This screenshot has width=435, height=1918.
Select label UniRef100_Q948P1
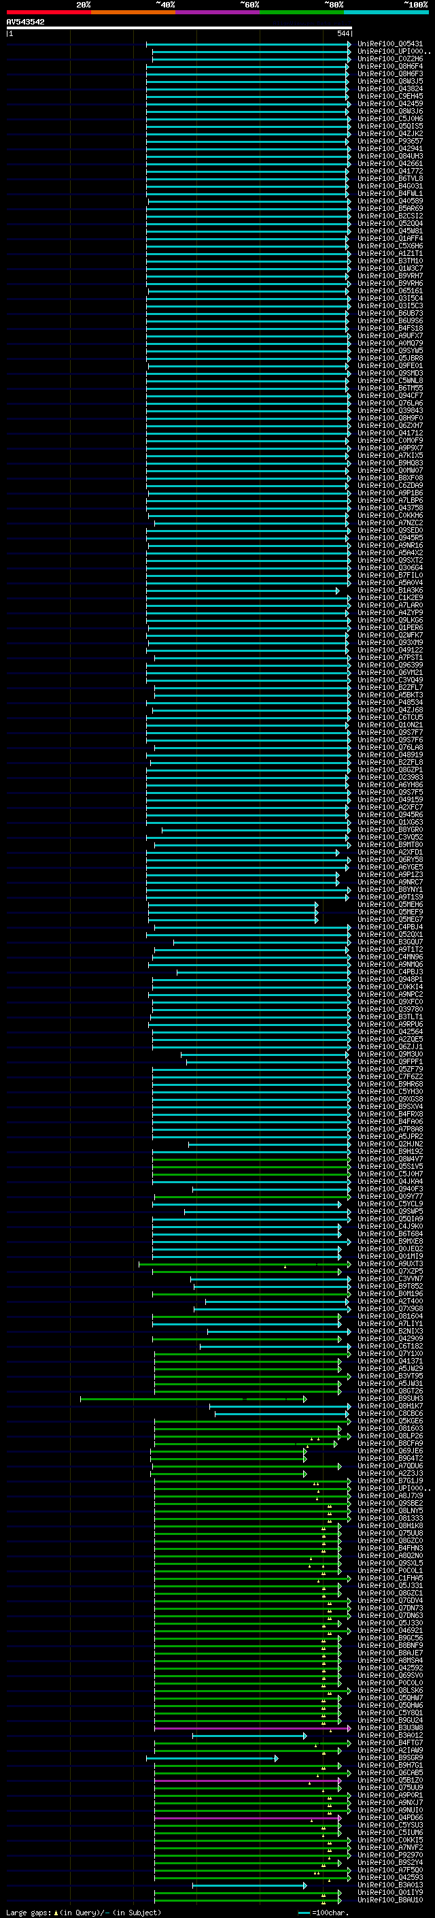(389, 979)
